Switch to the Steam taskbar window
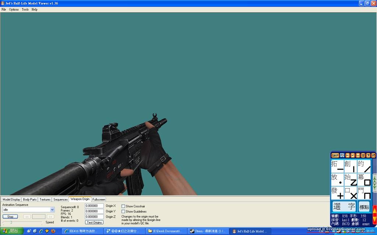377x235 pixels. pos(208,231)
